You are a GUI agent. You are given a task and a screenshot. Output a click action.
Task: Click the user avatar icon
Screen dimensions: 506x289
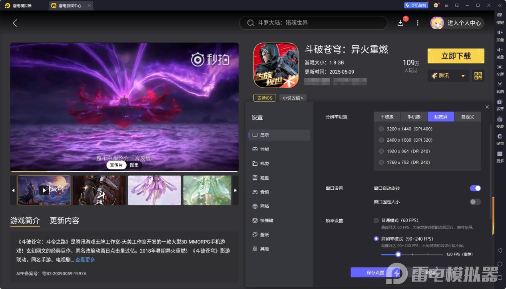pyautogui.click(x=437, y=23)
